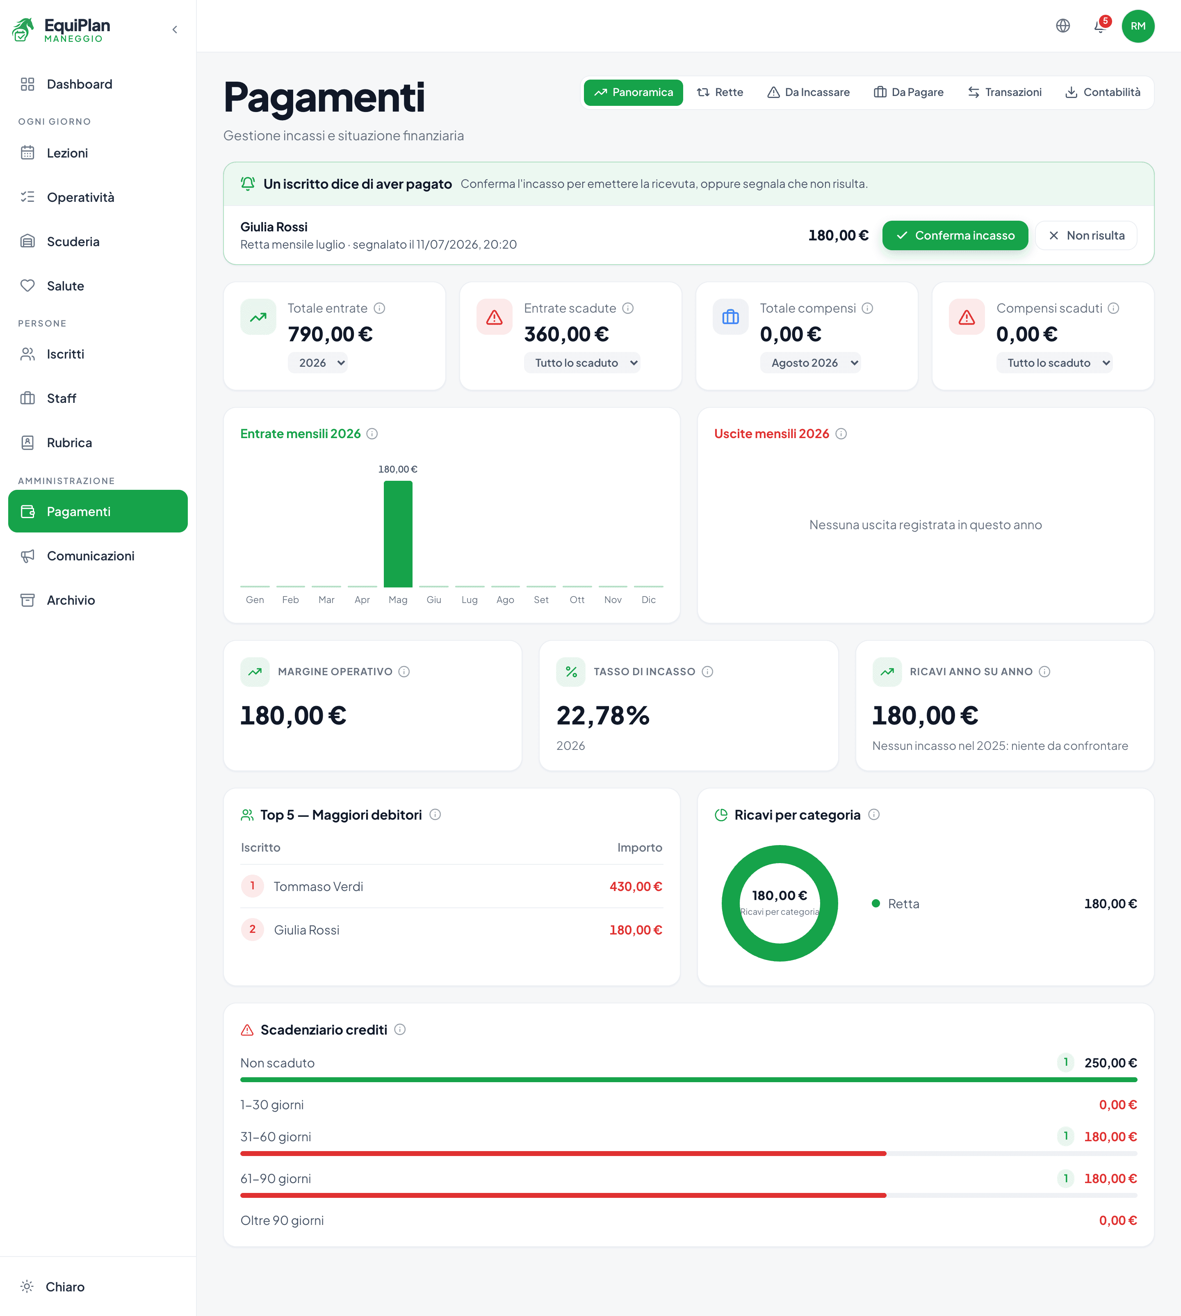Switch to the Rette tab
The image size is (1181, 1316).
(720, 92)
